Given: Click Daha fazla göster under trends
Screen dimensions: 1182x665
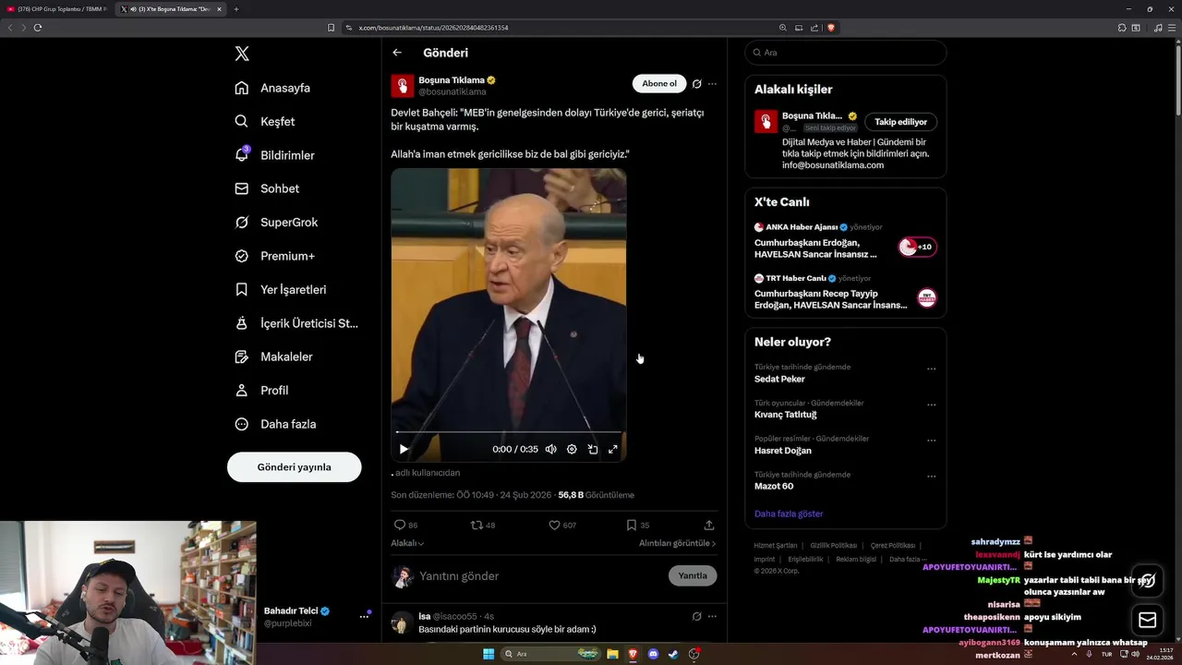Looking at the screenshot, I should pyautogui.click(x=789, y=514).
